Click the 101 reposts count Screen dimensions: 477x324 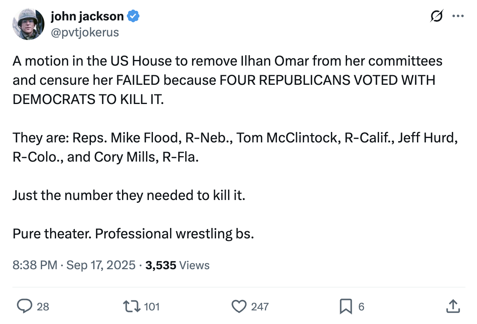point(152,307)
